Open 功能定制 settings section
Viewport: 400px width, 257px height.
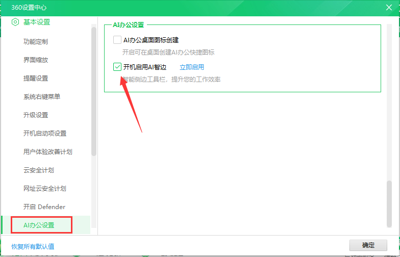pyautogui.click(x=36, y=42)
